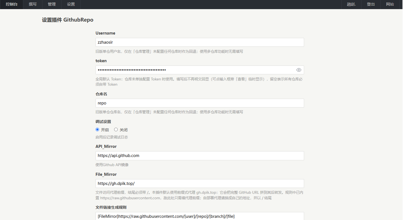Click the 登出 logout link
This screenshot has width=403, height=220.
[x=371, y=4]
